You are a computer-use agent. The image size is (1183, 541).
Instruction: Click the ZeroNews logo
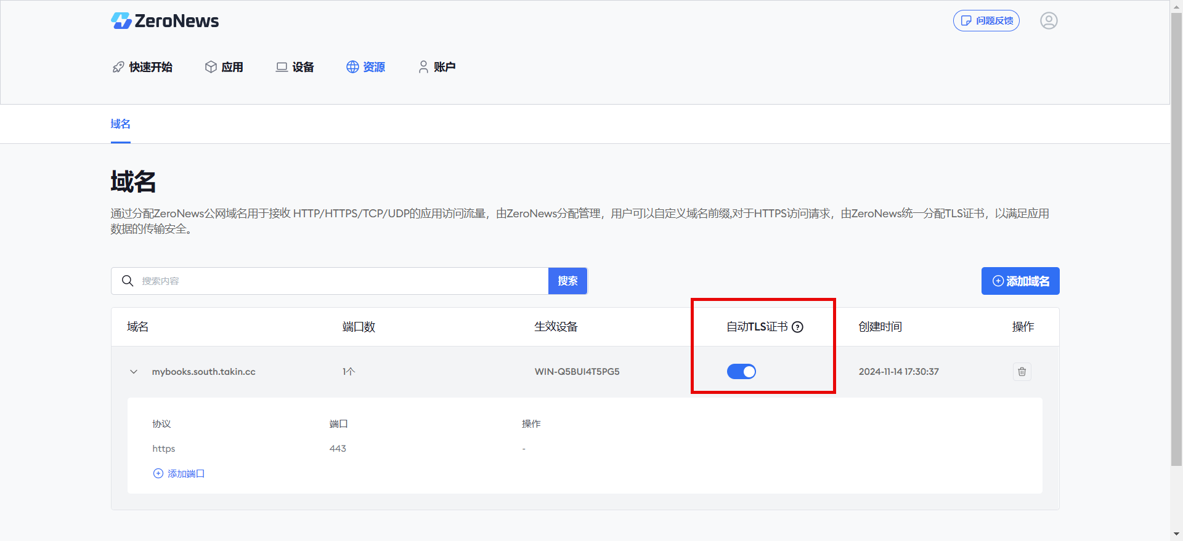165,21
